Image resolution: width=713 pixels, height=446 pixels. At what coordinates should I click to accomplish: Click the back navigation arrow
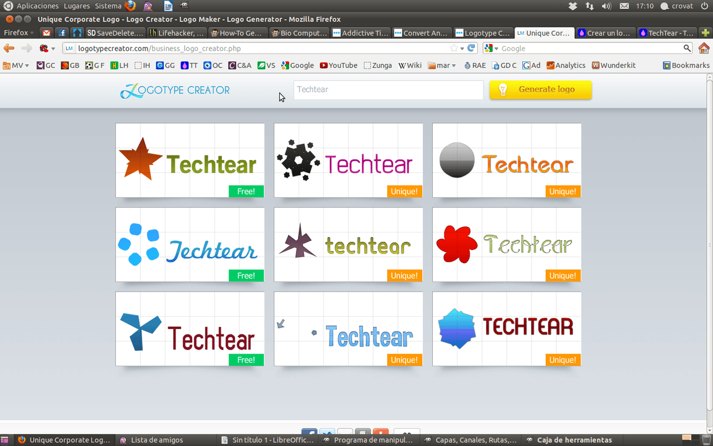pyautogui.click(x=9, y=49)
